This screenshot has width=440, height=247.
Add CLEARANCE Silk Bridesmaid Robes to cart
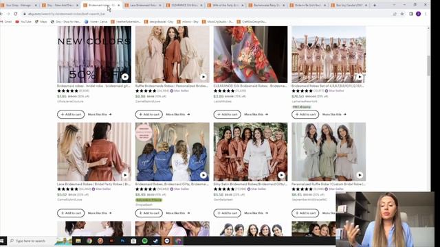coord(227,115)
